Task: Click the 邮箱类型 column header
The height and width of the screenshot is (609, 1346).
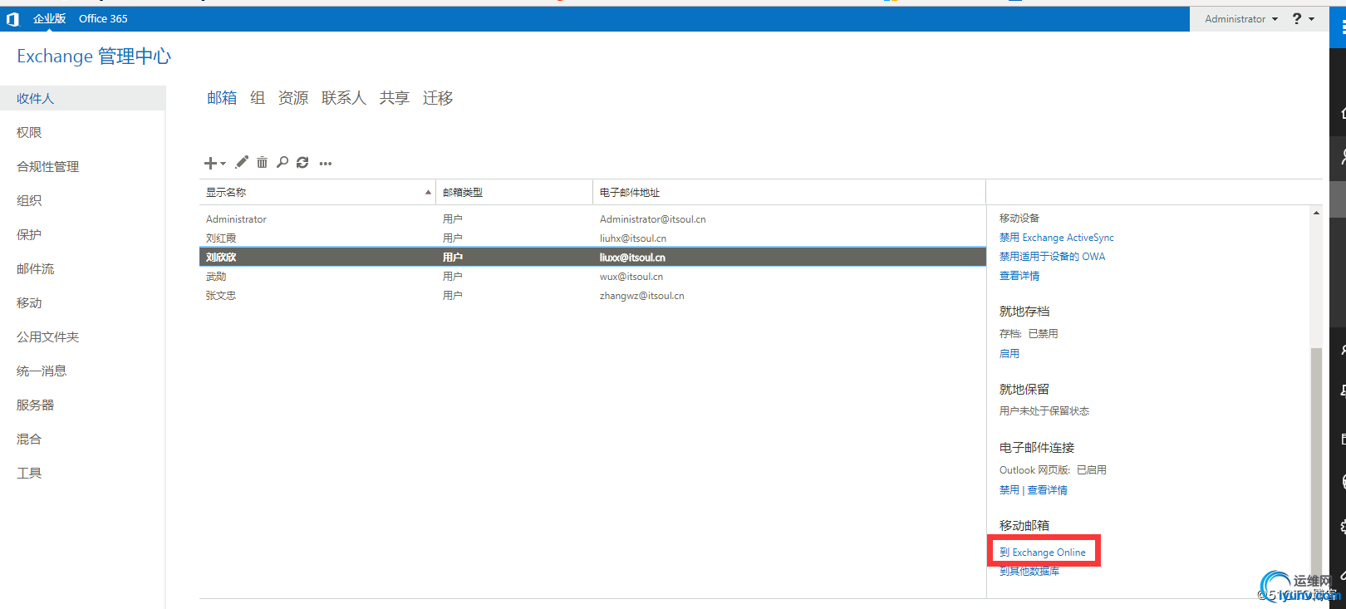Action: coord(513,192)
